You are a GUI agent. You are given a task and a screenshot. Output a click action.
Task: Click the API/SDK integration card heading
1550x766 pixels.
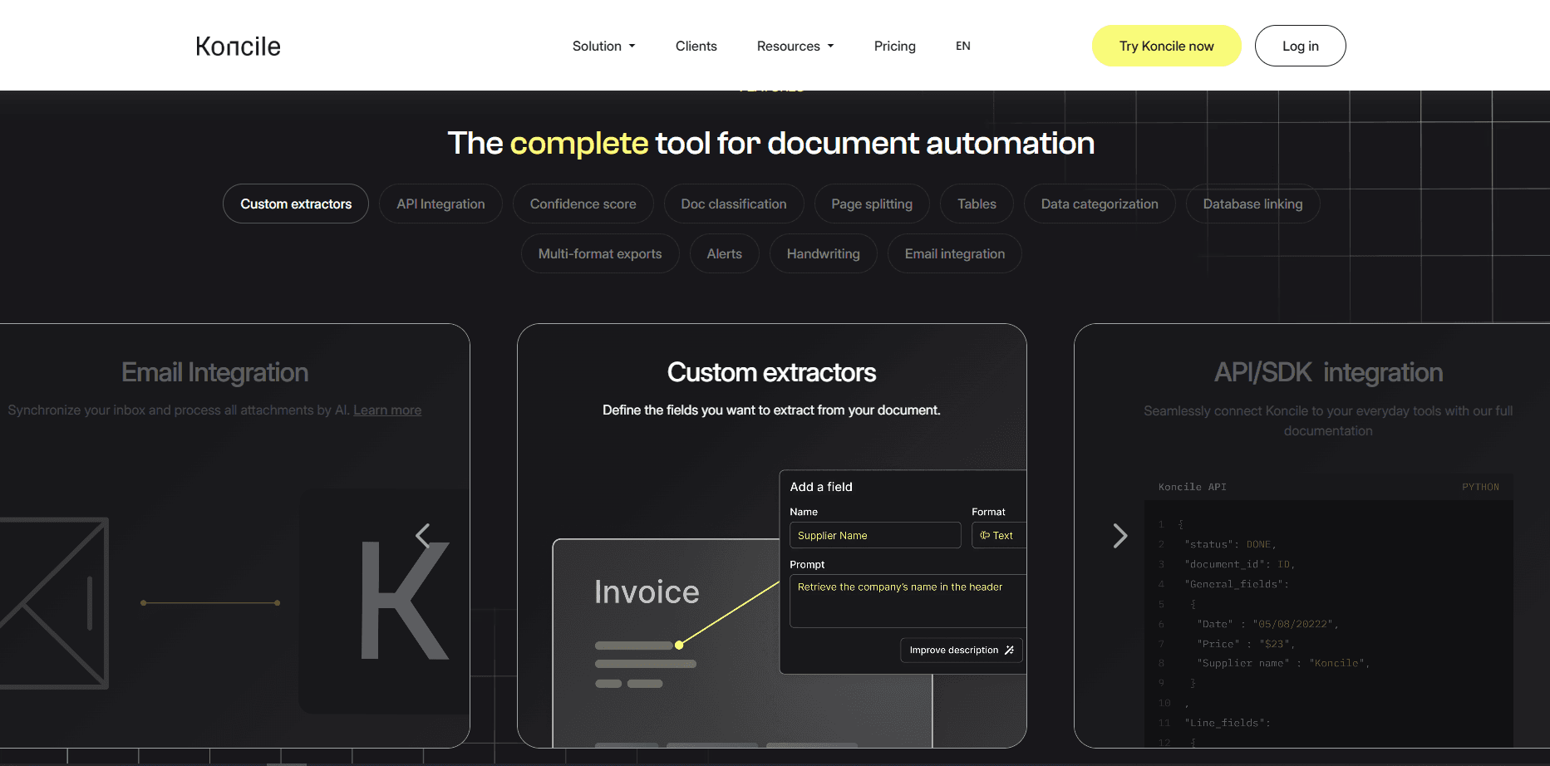click(x=1328, y=372)
